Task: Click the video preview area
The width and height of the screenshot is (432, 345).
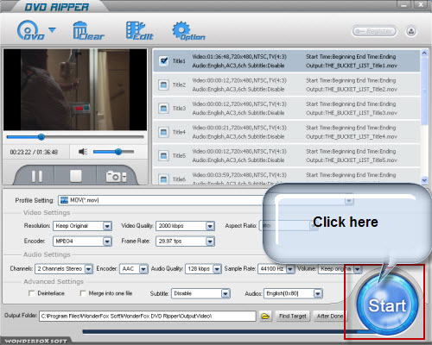Action: [75, 90]
